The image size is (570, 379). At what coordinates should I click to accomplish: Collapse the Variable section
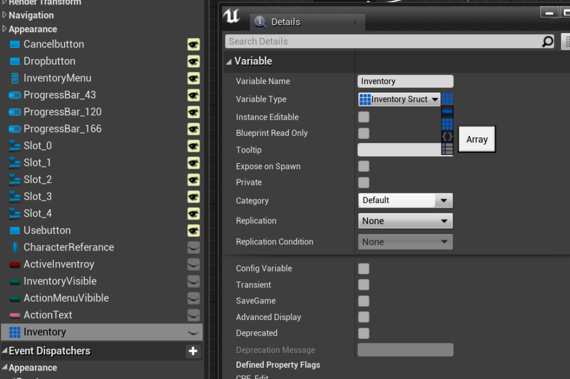[x=229, y=62]
